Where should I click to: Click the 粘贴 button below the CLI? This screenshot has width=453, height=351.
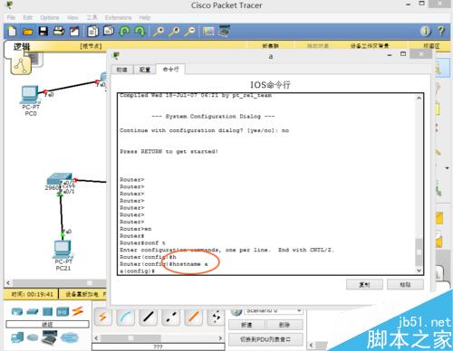pos(405,284)
